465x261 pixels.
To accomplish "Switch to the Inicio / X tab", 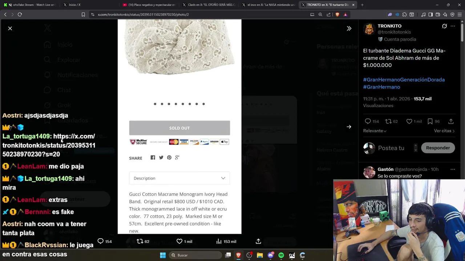I will click(89, 5).
